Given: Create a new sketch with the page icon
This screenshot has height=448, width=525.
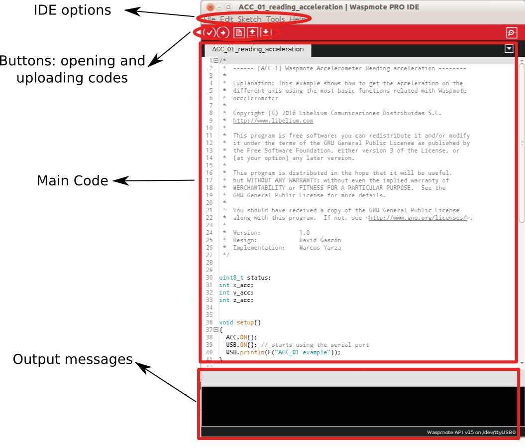Looking at the screenshot, I should coord(239,32).
